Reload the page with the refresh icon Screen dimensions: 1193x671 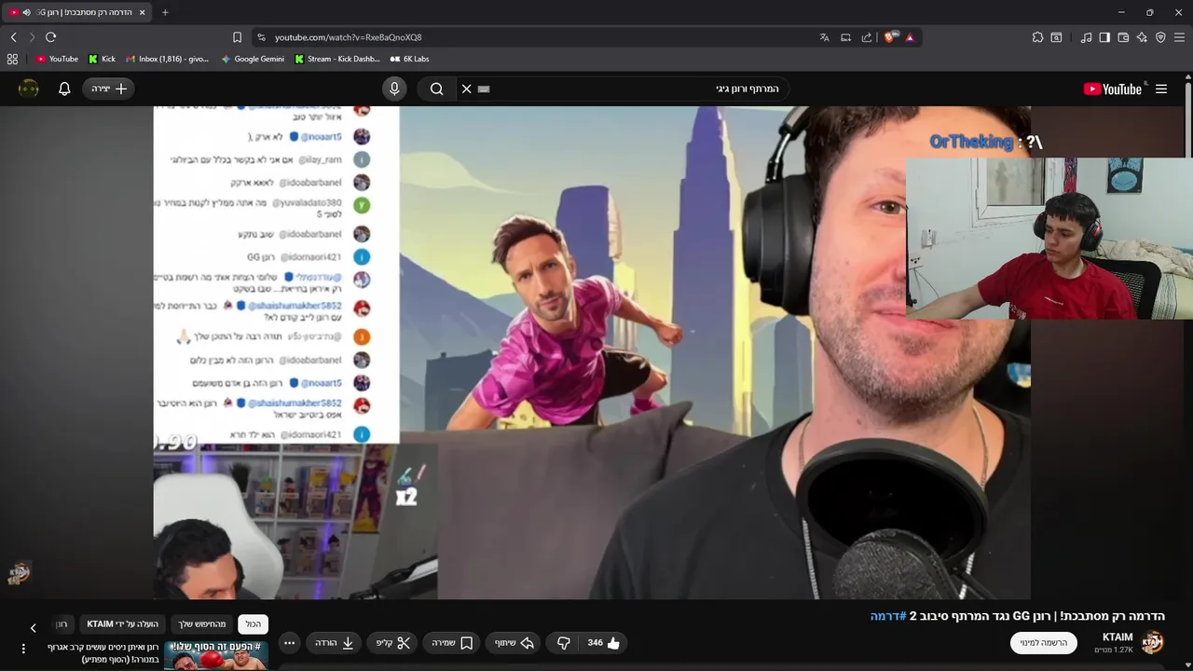click(x=50, y=37)
